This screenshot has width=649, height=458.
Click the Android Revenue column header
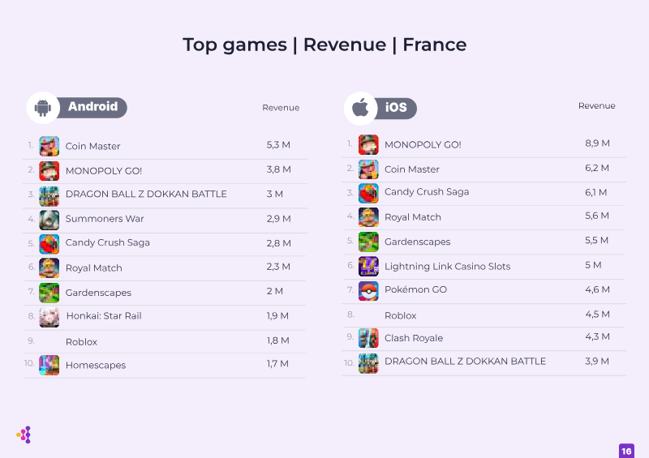coord(281,108)
